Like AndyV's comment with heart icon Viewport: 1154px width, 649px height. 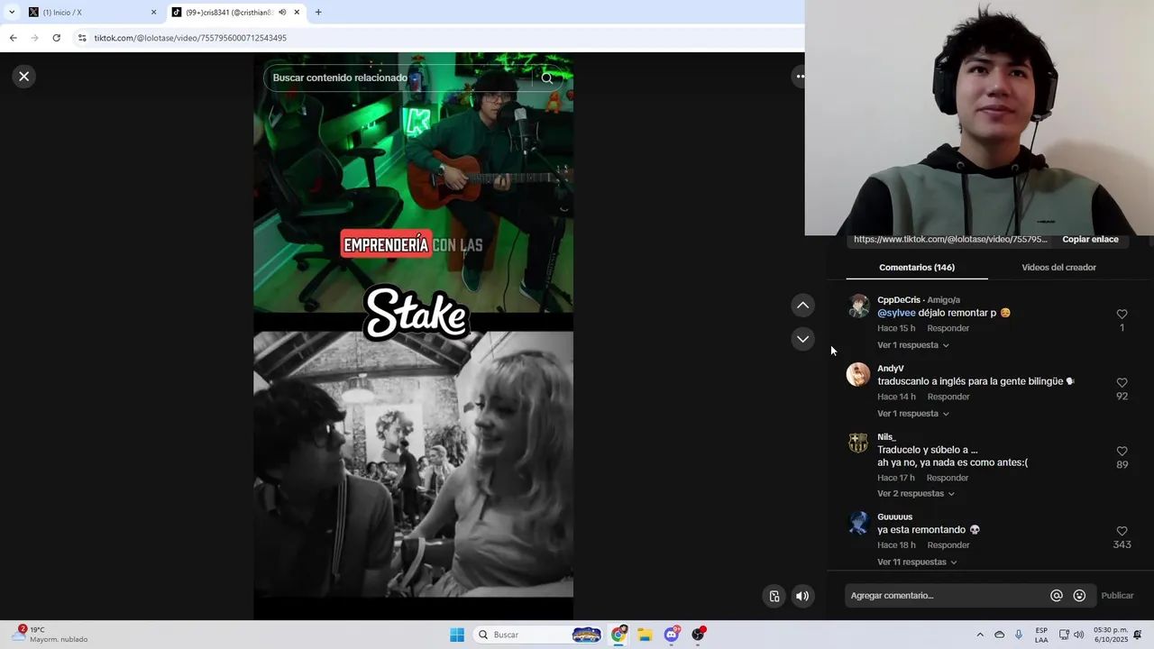tap(1122, 382)
